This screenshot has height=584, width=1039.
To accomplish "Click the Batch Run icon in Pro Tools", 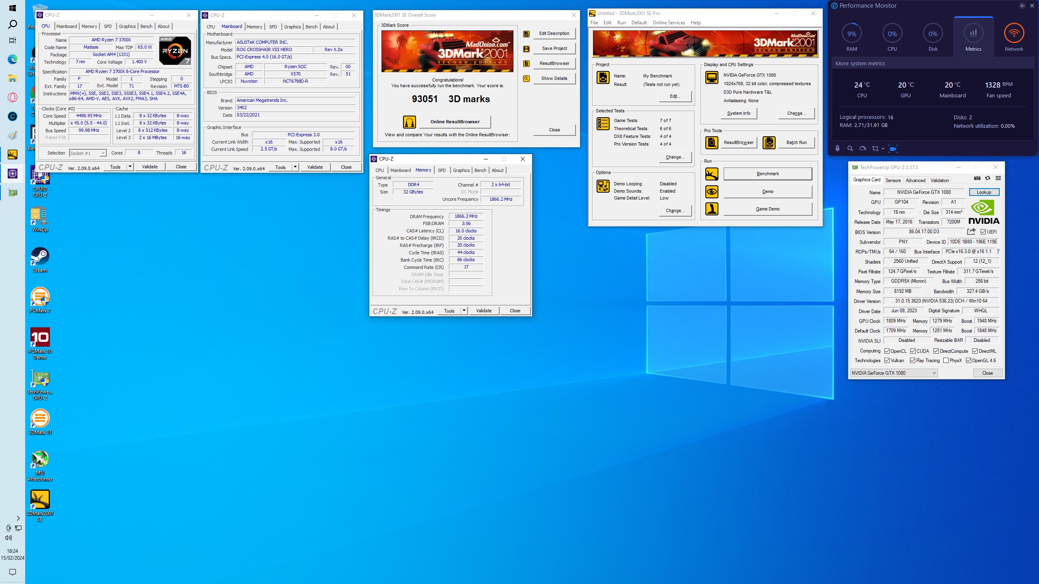I will [x=769, y=142].
